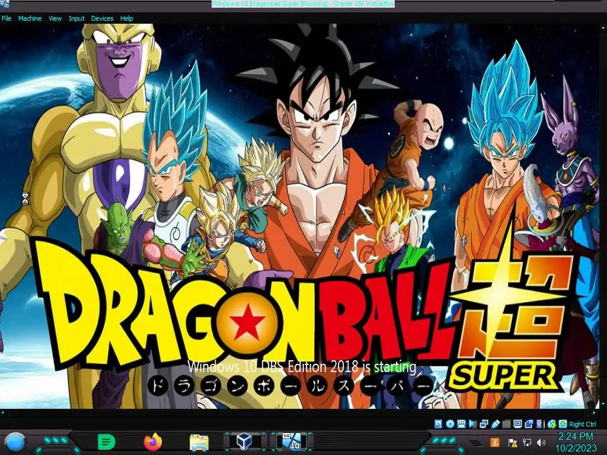Viewport: 607px width, 455px height.
Task: Open the green chat app taskbar icon
Action: point(106,442)
